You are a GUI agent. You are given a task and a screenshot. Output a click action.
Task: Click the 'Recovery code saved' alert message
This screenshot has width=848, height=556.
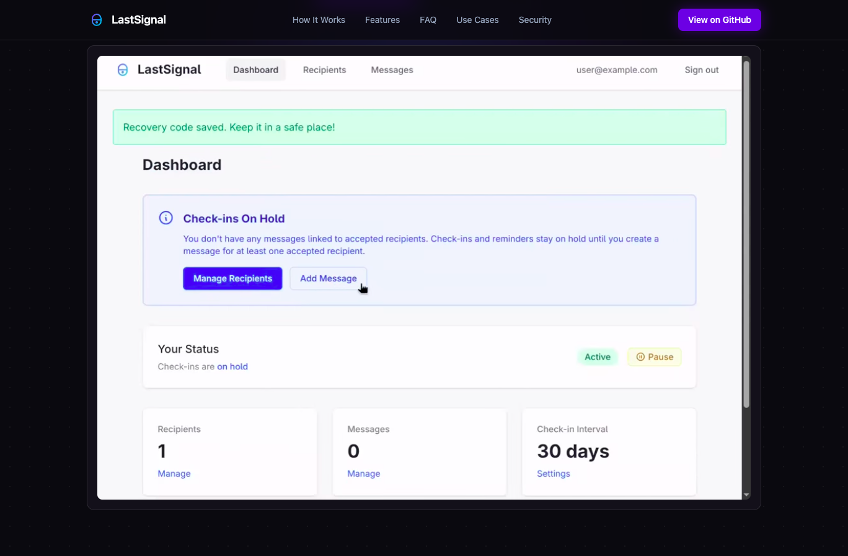click(x=419, y=127)
